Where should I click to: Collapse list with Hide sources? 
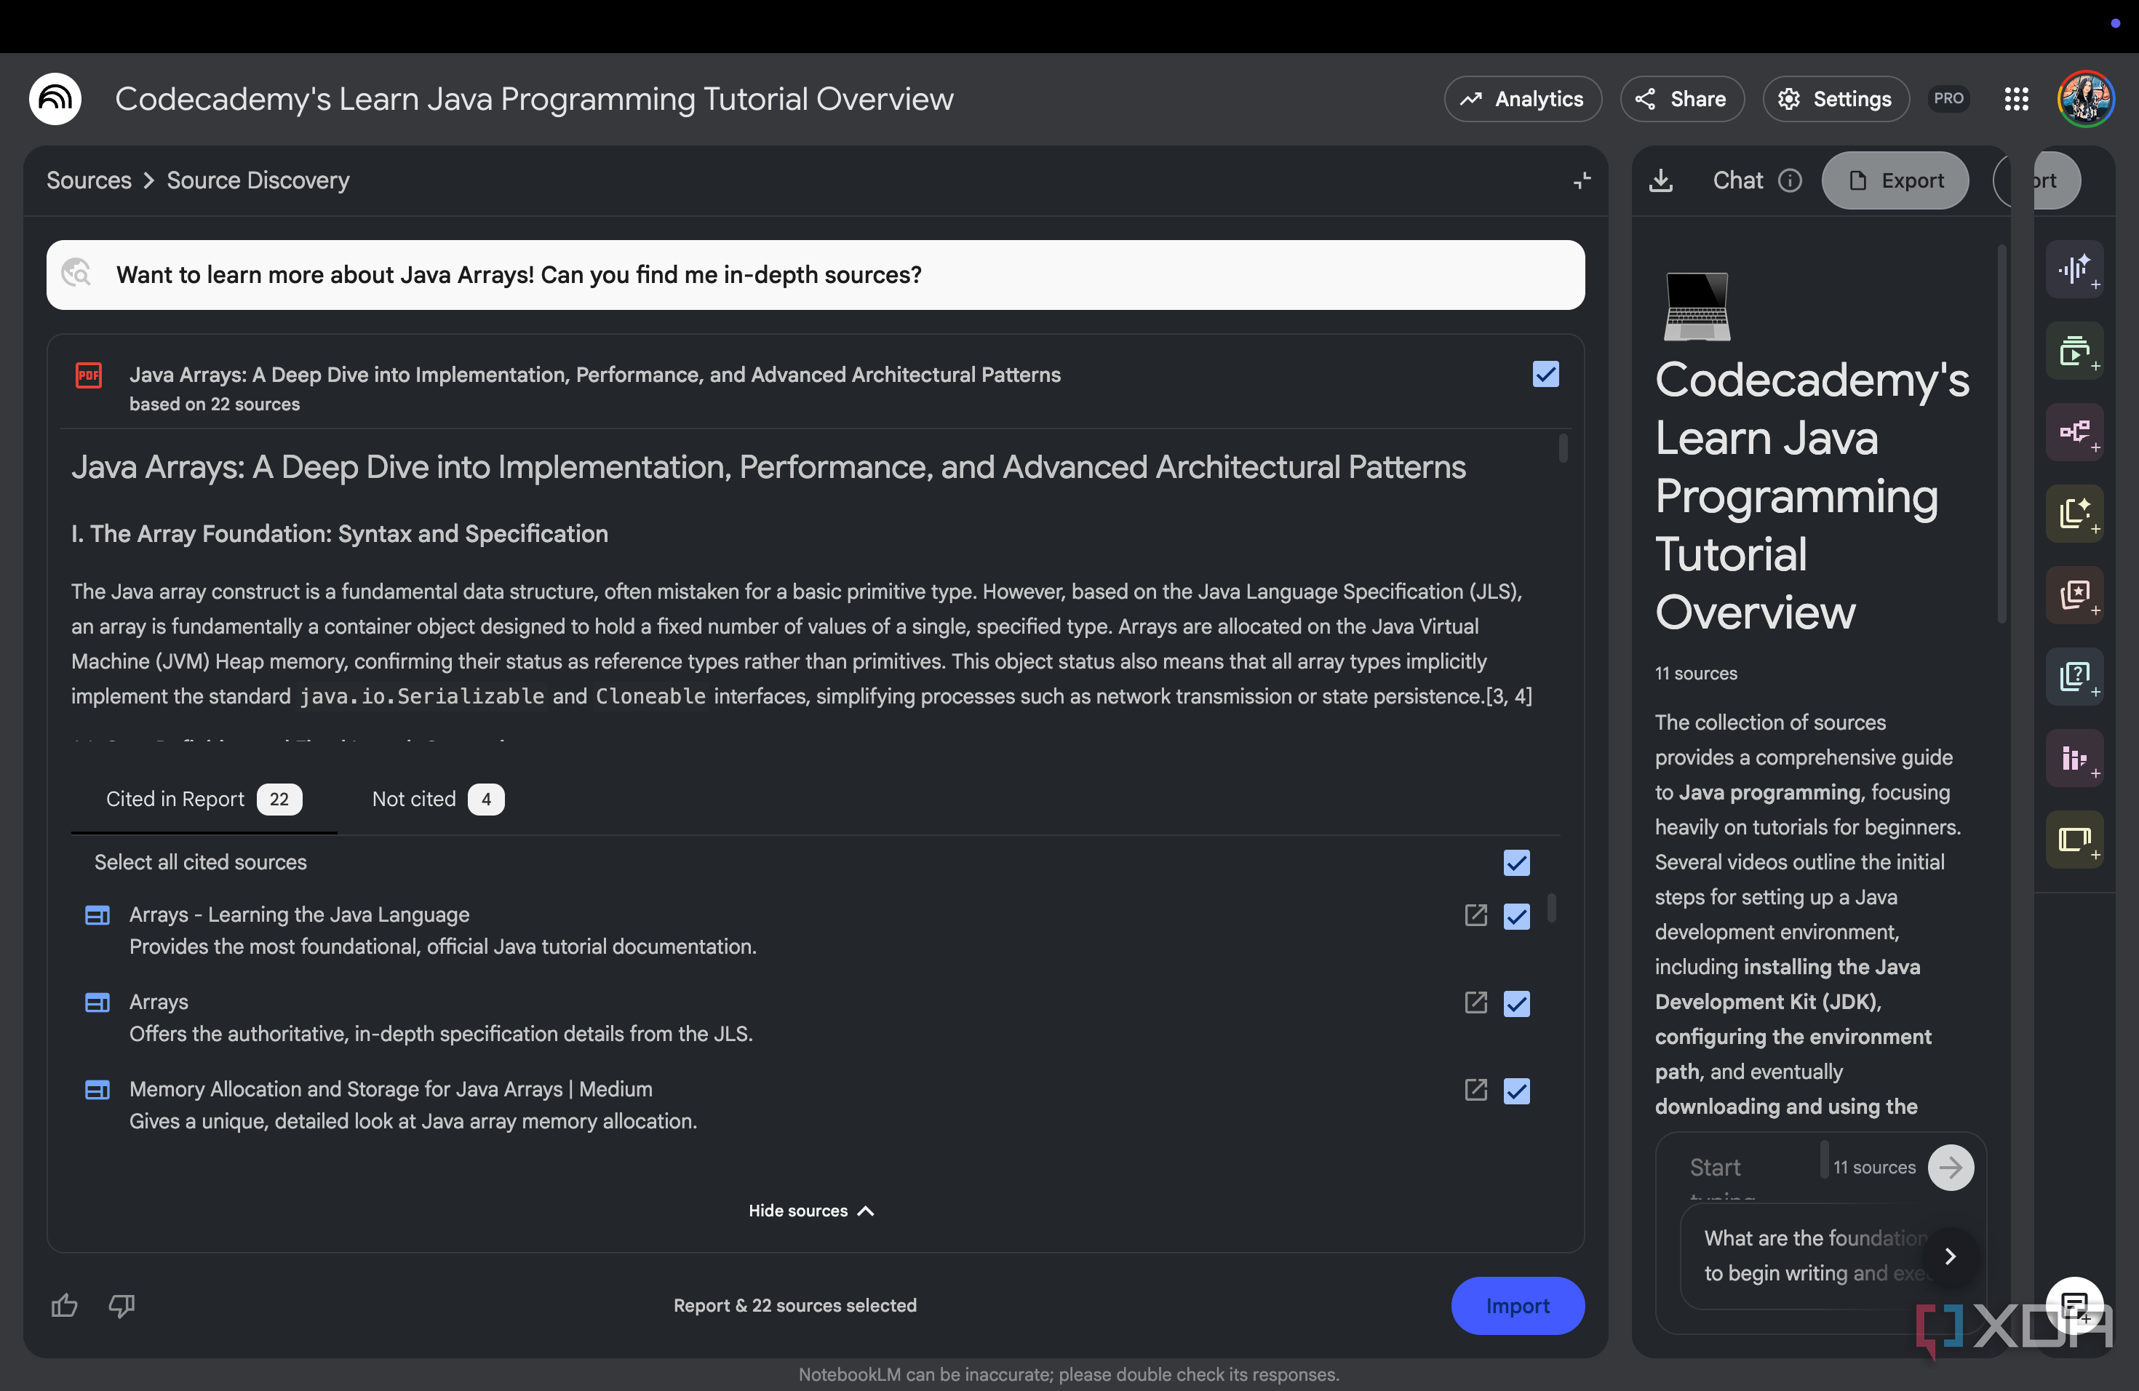click(x=810, y=1211)
